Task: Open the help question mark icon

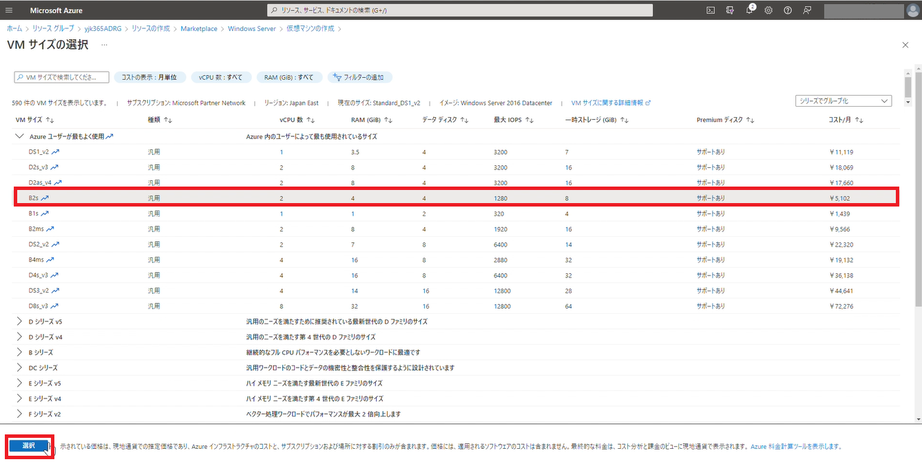Action: (x=788, y=10)
